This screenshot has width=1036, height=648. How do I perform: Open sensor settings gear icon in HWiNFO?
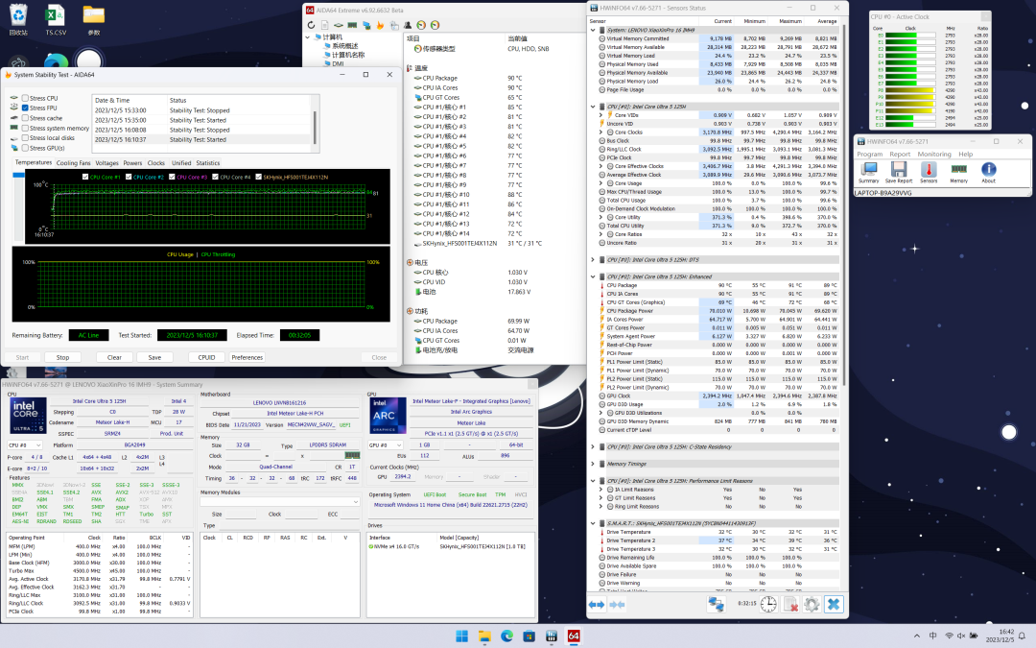tap(812, 604)
